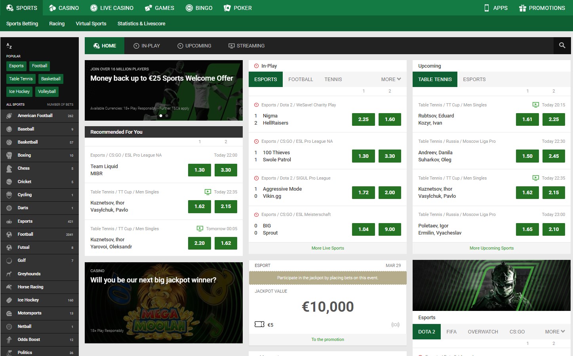This screenshot has height=356, width=573.
Task: Click the jackpot ticket €5 icon
Action: [x=259, y=324]
